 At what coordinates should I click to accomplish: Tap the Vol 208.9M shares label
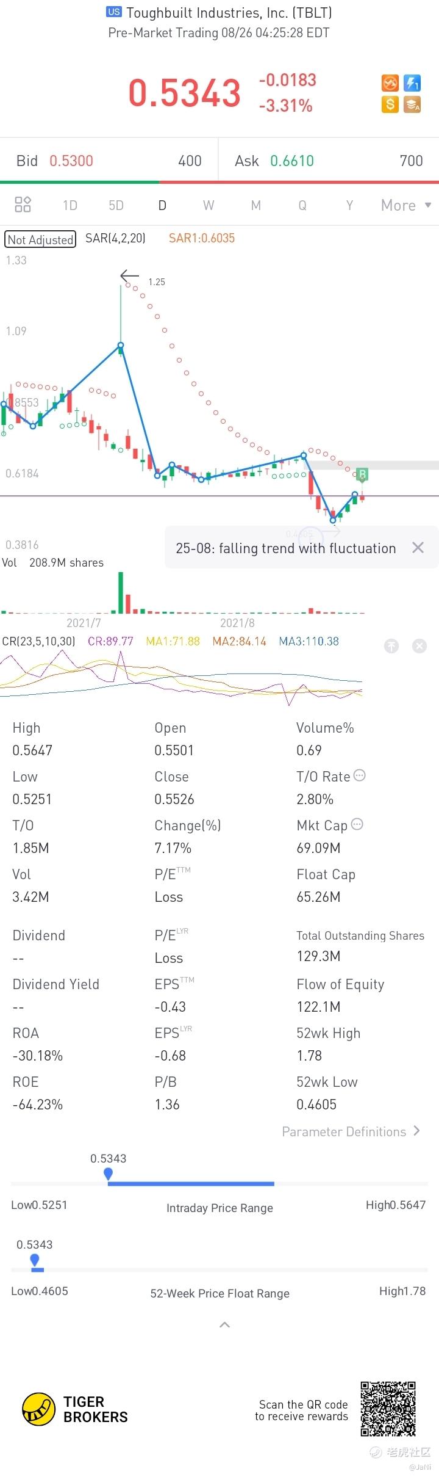tap(53, 562)
